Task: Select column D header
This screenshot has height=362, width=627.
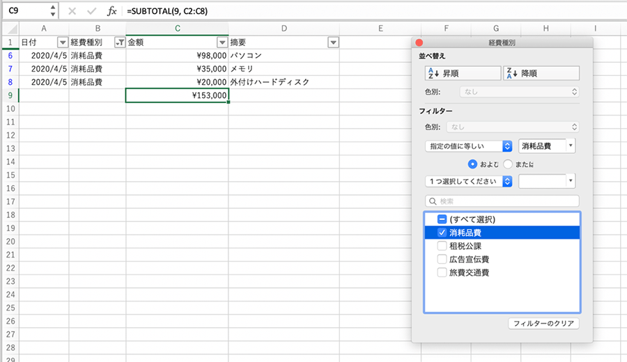Action: pyautogui.click(x=284, y=29)
